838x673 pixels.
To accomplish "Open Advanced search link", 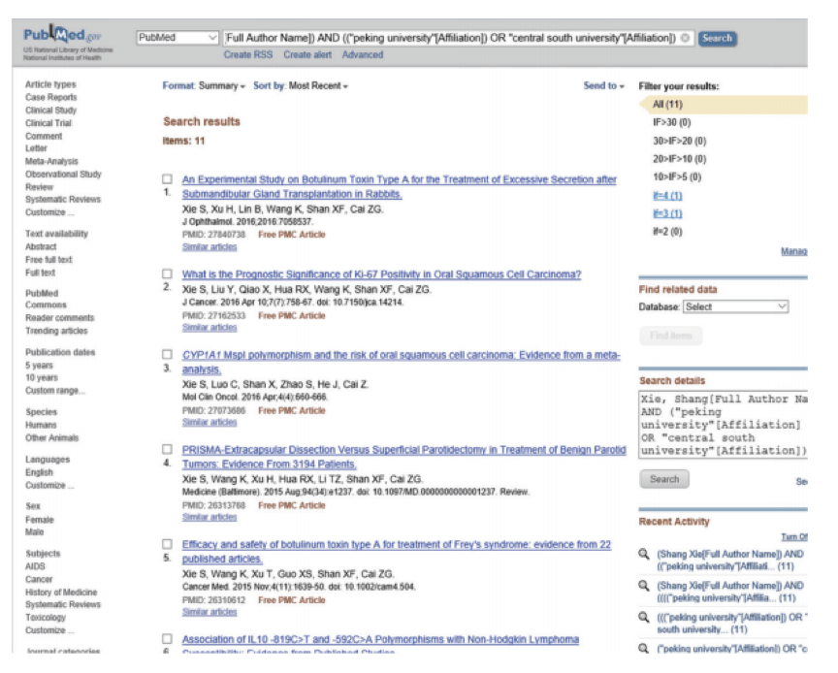I will pos(363,54).
